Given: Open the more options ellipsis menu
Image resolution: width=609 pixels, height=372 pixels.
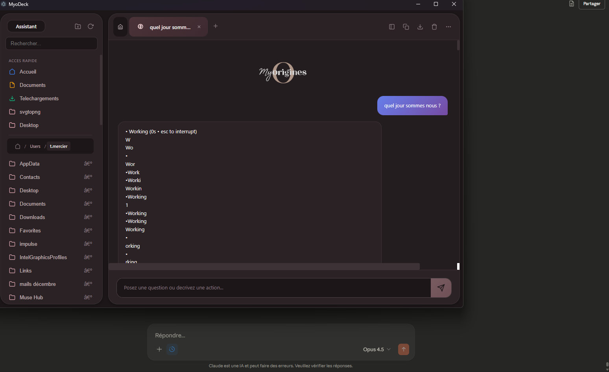Looking at the screenshot, I should 448,27.
